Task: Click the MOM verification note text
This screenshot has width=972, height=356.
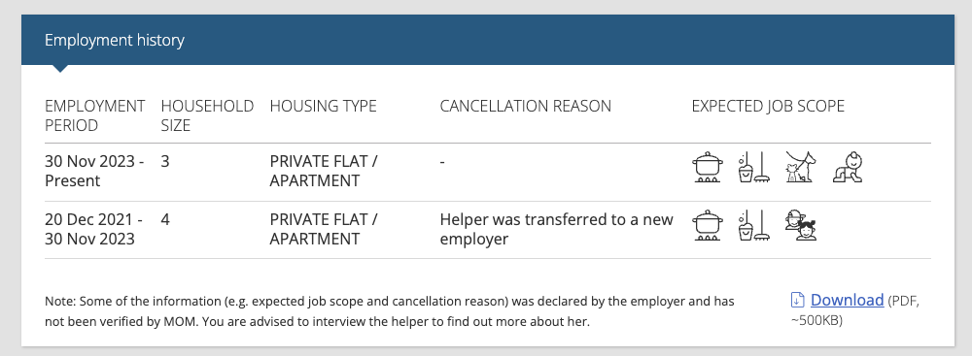Action: (x=390, y=311)
